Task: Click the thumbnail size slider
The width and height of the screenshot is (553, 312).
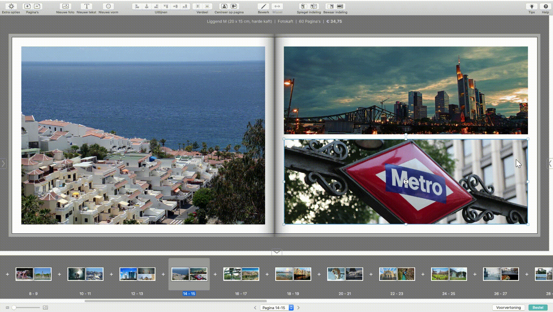Action: point(26,307)
